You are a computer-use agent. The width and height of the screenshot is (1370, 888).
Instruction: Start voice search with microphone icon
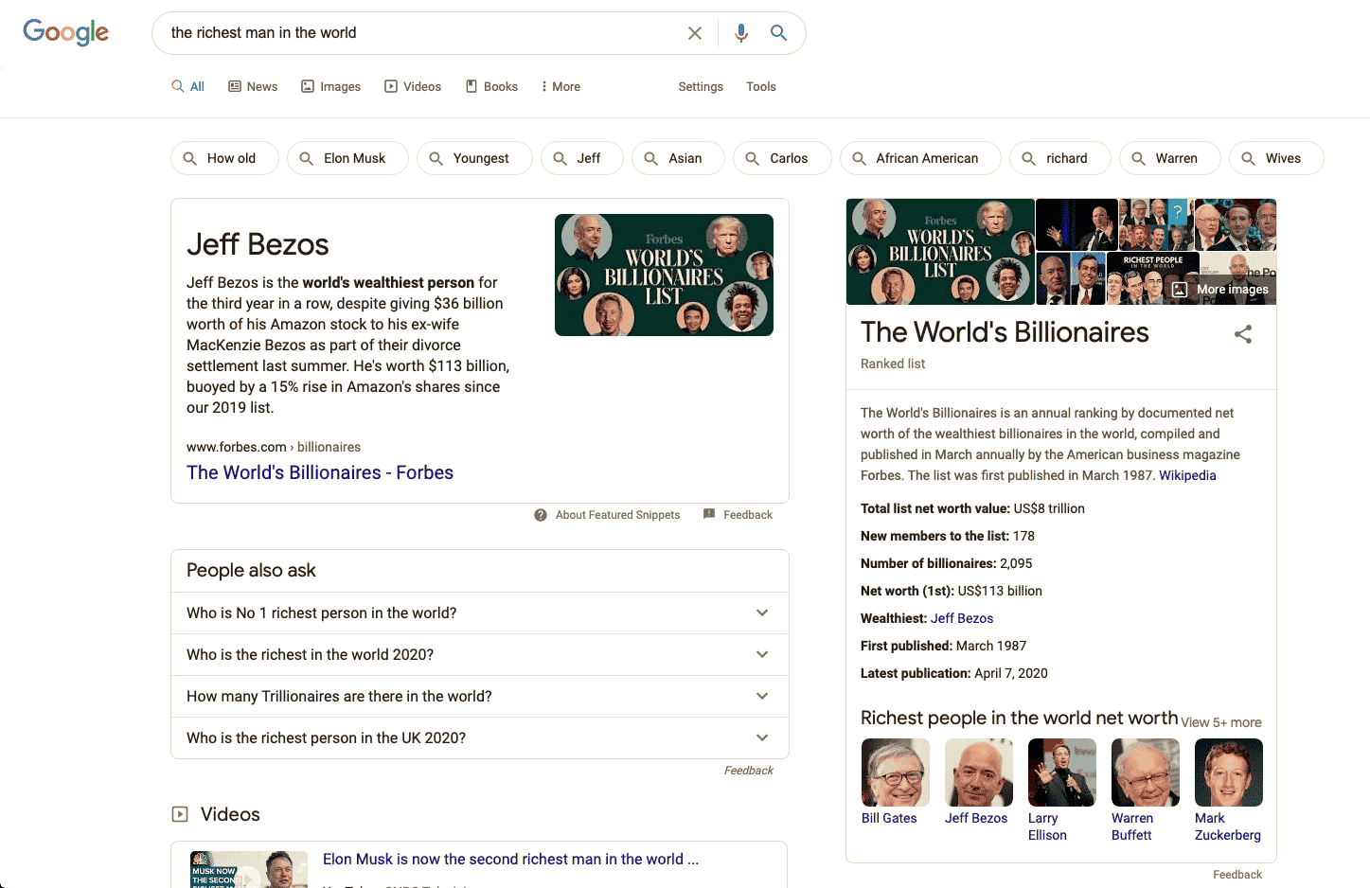pos(741,33)
